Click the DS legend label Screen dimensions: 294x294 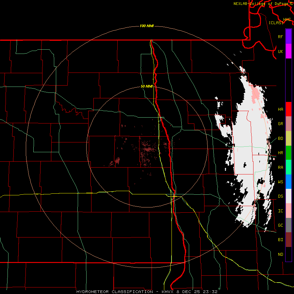[x=280, y=196]
